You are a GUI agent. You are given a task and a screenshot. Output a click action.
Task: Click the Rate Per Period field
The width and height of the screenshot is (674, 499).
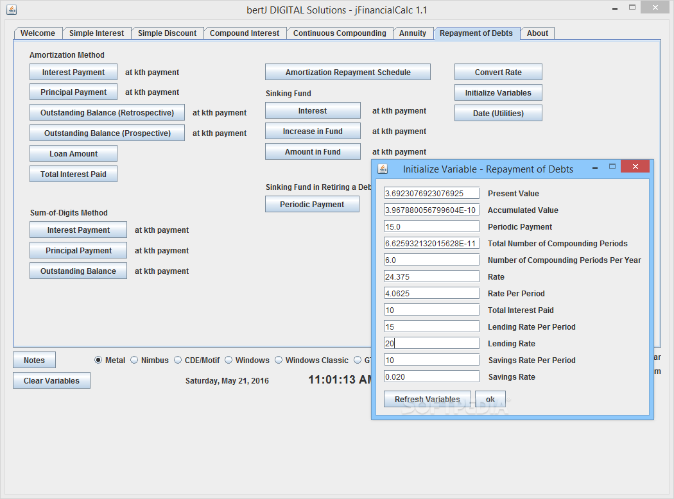point(431,294)
